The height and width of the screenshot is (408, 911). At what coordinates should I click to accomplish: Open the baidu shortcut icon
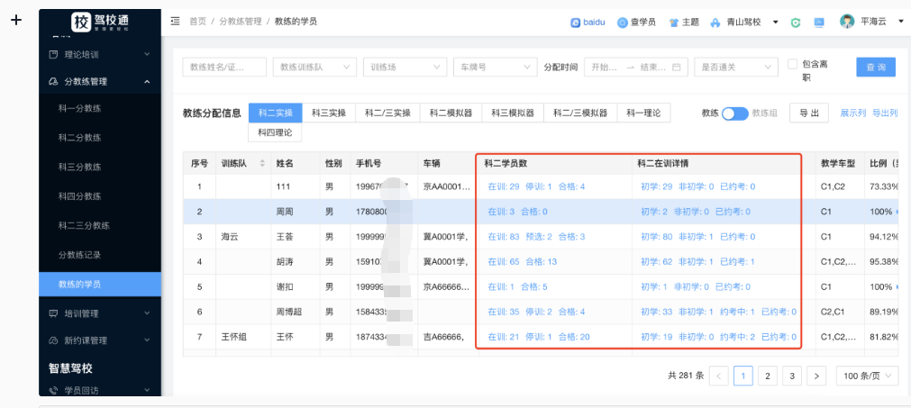click(x=576, y=23)
